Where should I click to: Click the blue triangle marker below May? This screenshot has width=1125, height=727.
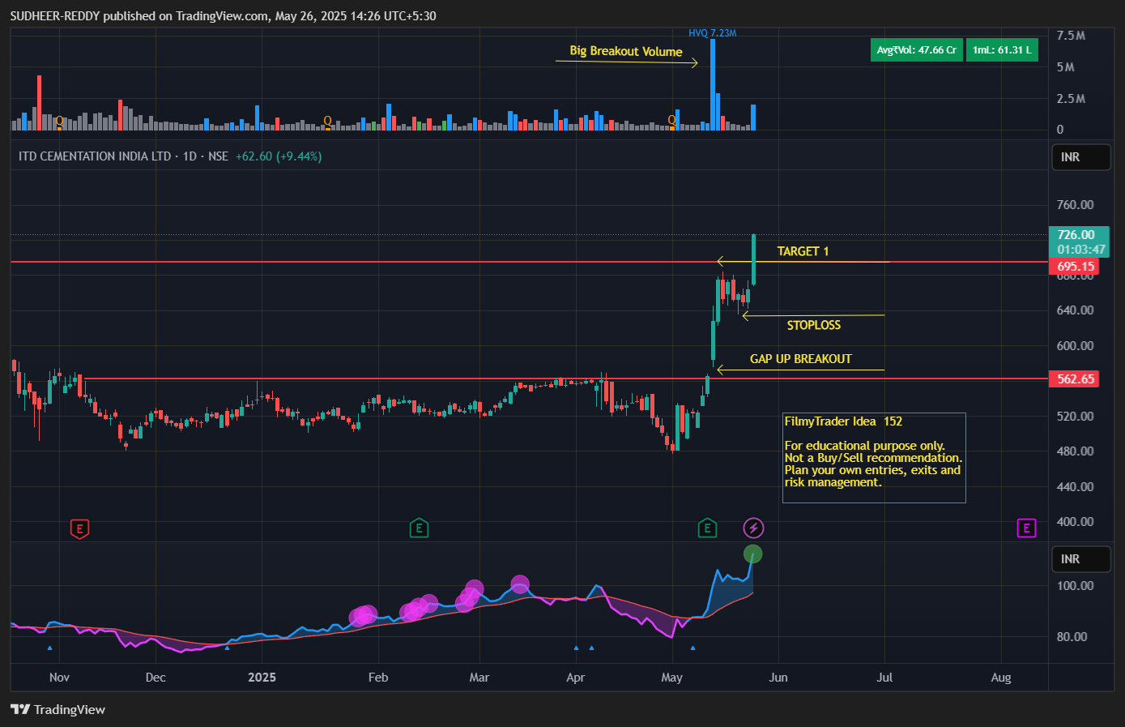692,648
